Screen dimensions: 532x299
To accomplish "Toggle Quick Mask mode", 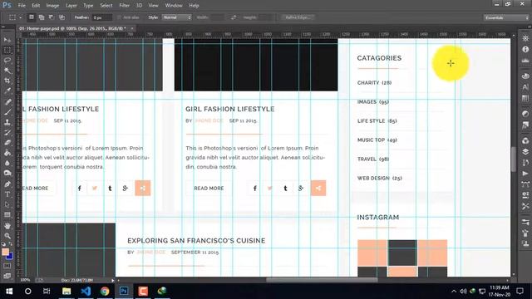I will (x=7, y=266).
